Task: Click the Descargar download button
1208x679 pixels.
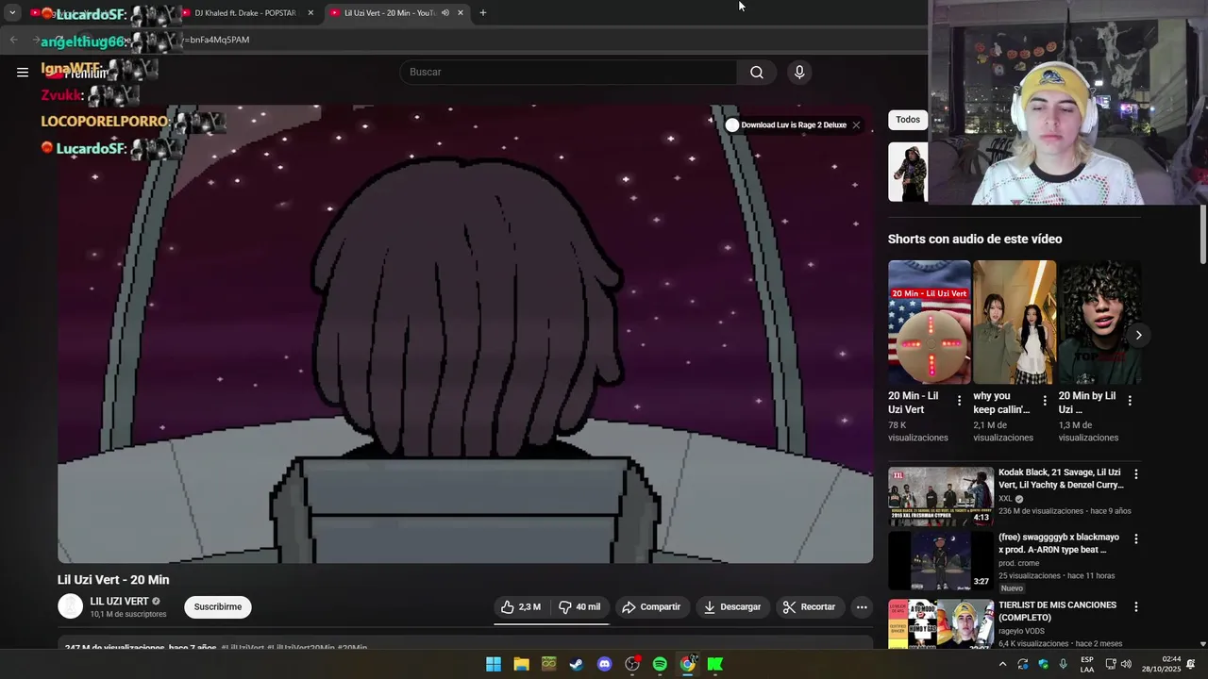Action: (732, 607)
